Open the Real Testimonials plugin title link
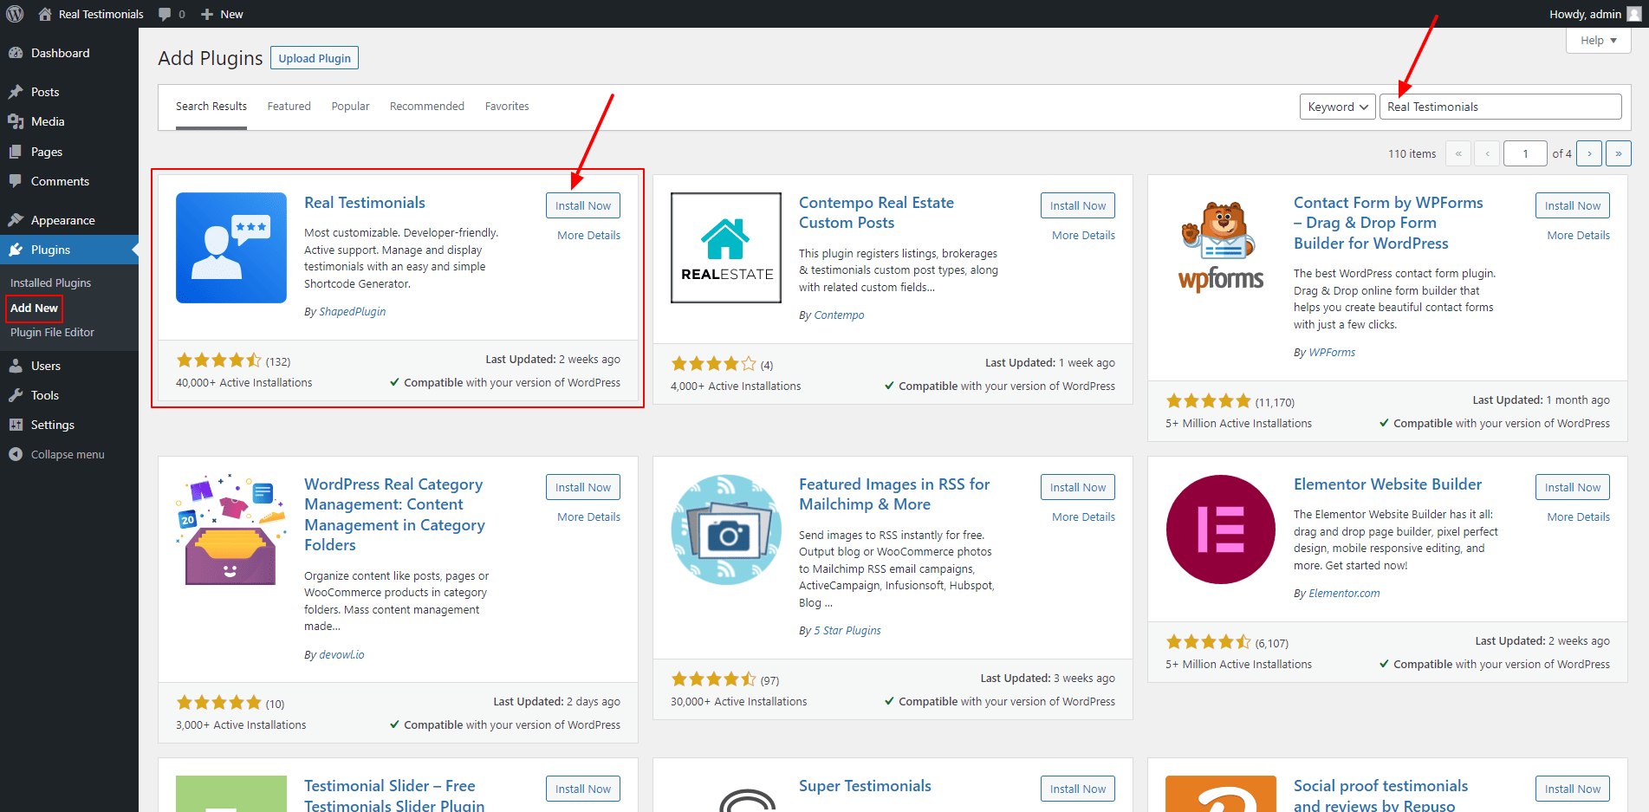Viewport: 1649px width, 812px height. click(x=365, y=203)
